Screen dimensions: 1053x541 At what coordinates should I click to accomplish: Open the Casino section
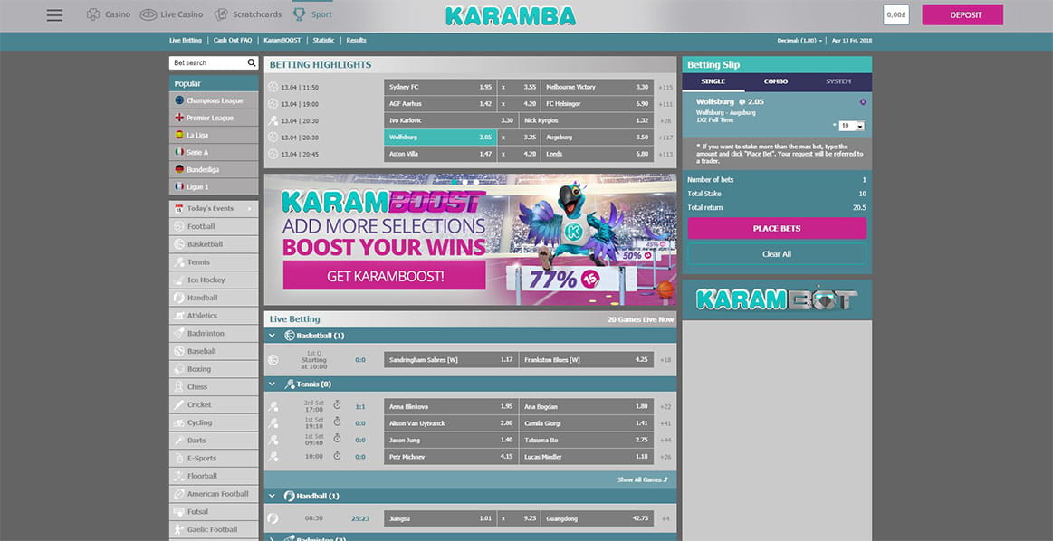[109, 14]
